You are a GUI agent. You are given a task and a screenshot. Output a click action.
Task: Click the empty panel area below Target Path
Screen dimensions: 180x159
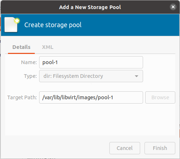(90, 120)
